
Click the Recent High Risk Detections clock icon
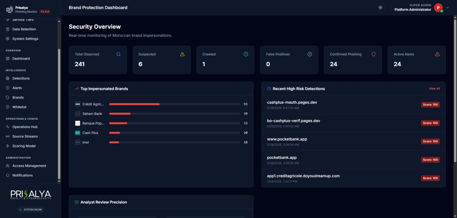[269, 89]
